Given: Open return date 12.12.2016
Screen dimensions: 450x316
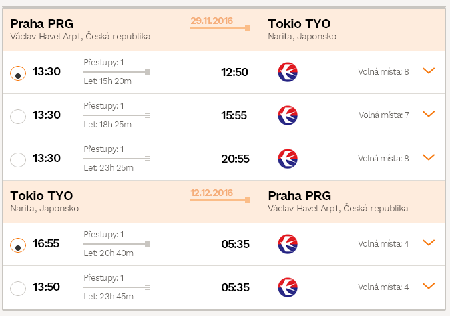Looking at the screenshot, I should point(212,193).
